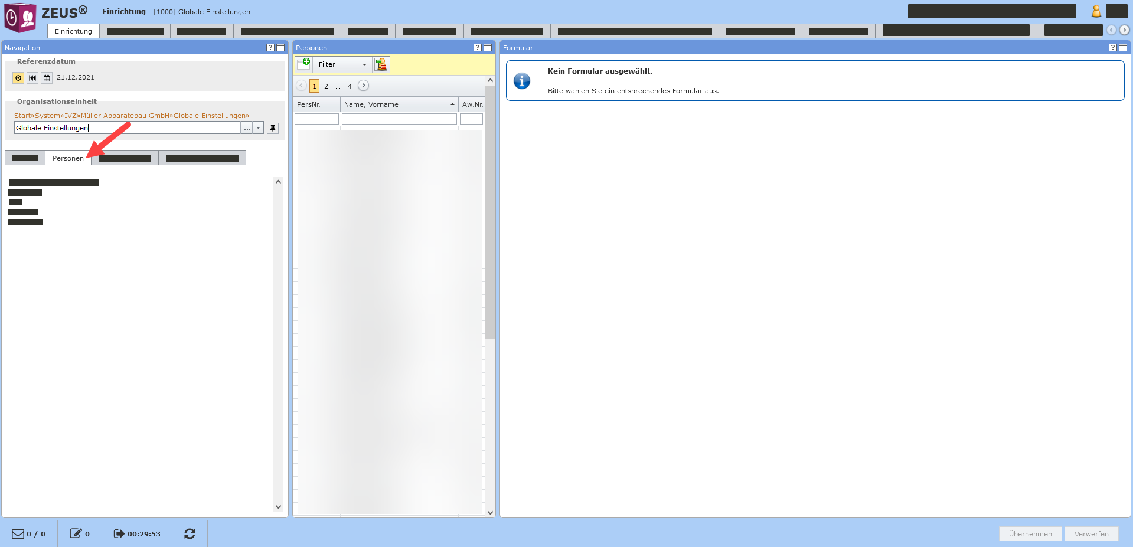Open the help icon in Formular panel

coord(1112,48)
